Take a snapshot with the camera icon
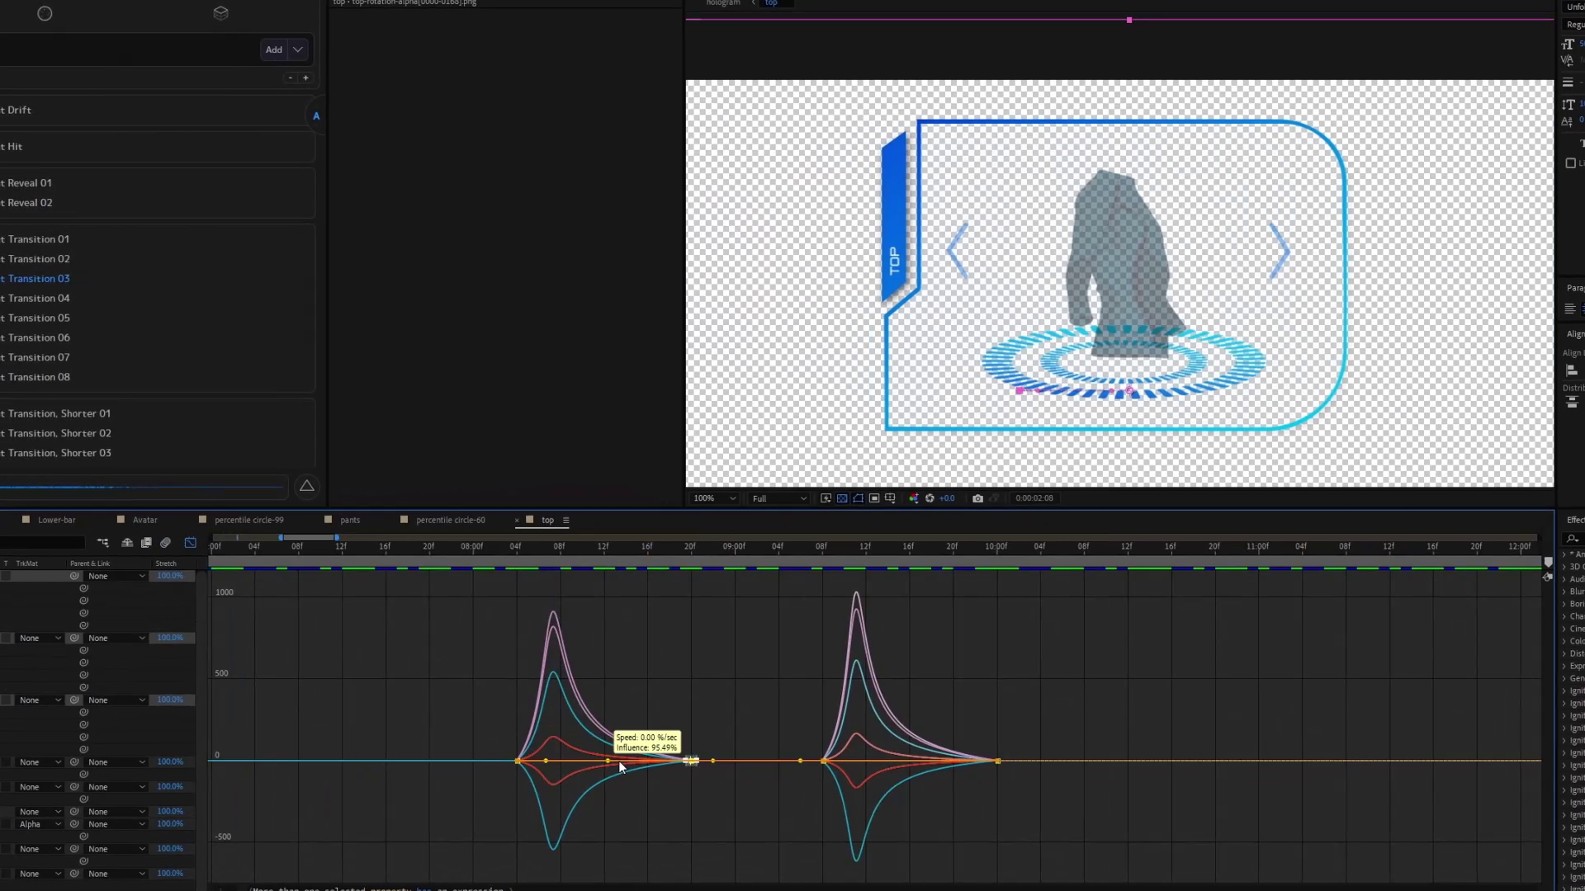 pyautogui.click(x=977, y=498)
